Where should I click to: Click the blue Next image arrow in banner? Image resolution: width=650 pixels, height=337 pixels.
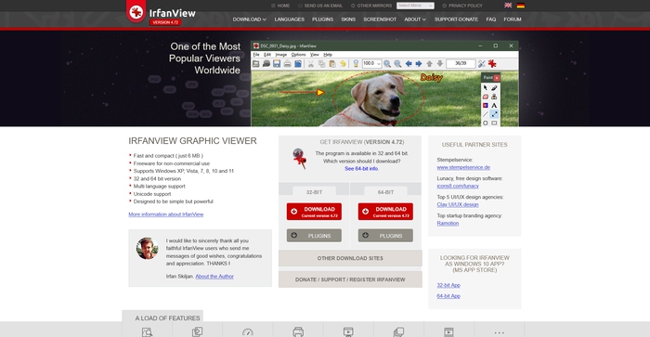pos(419,63)
